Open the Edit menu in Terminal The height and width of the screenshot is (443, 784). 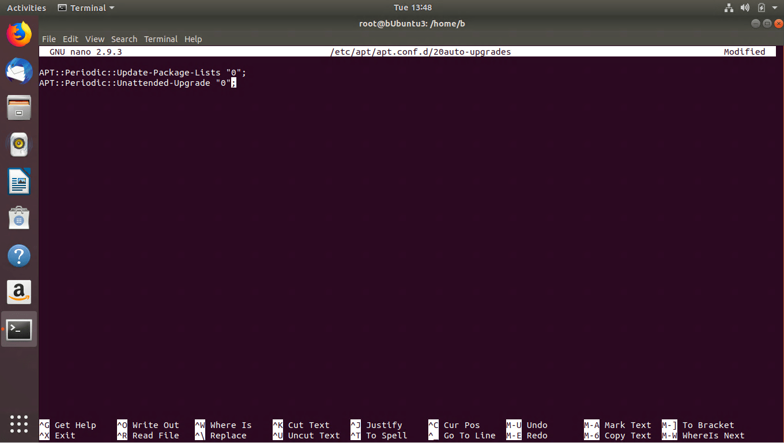[x=70, y=39]
